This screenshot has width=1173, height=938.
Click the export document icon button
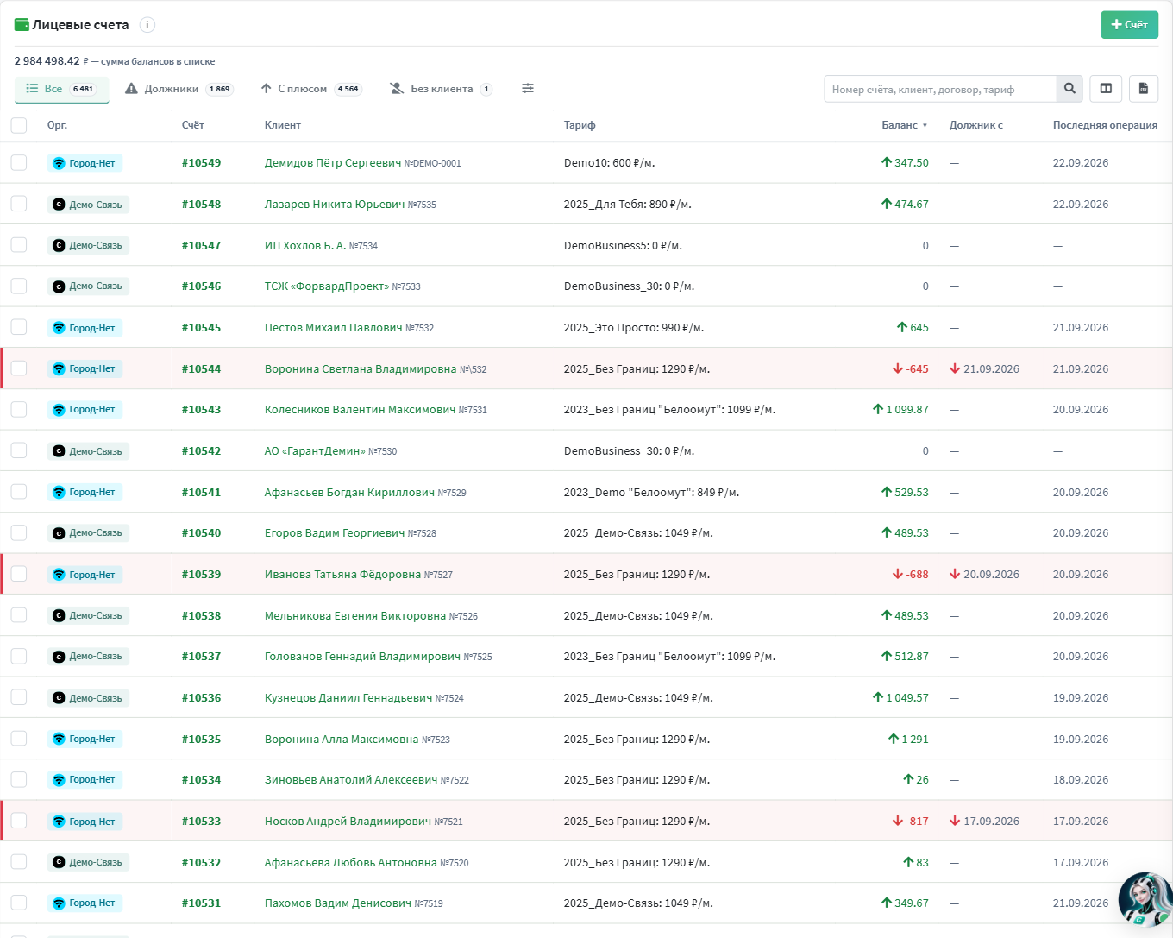(x=1143, y=89)
